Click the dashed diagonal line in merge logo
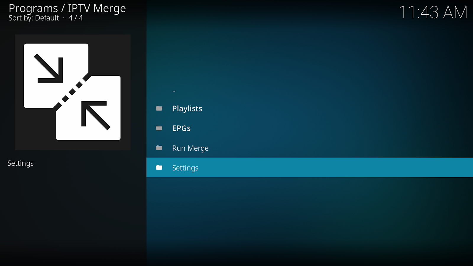This screenshot has height=266, width=473. [x=72, y=92]
